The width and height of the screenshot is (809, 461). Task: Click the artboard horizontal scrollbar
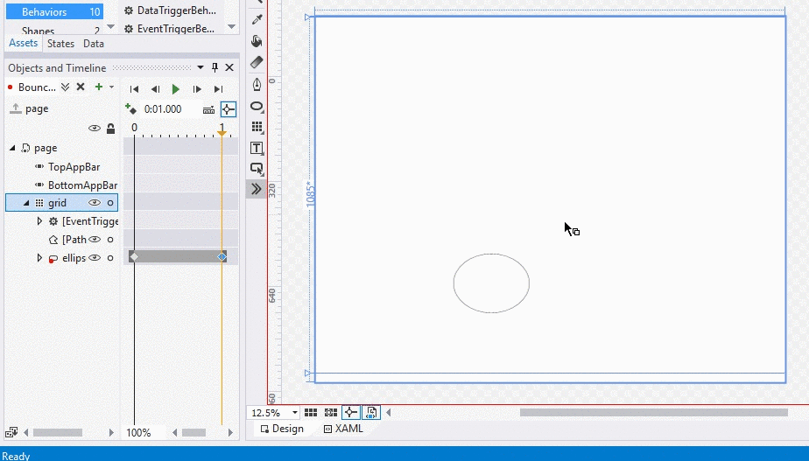[653, 413]
